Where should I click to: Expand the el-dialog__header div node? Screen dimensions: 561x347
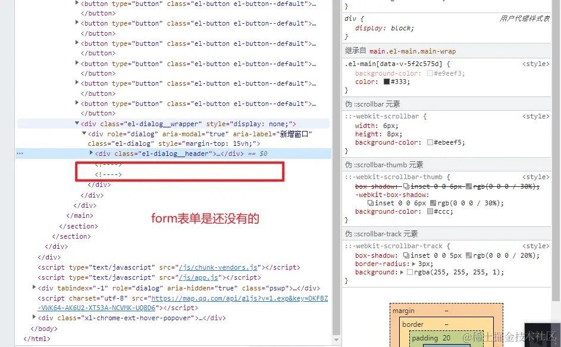click(x=91, y=153)
